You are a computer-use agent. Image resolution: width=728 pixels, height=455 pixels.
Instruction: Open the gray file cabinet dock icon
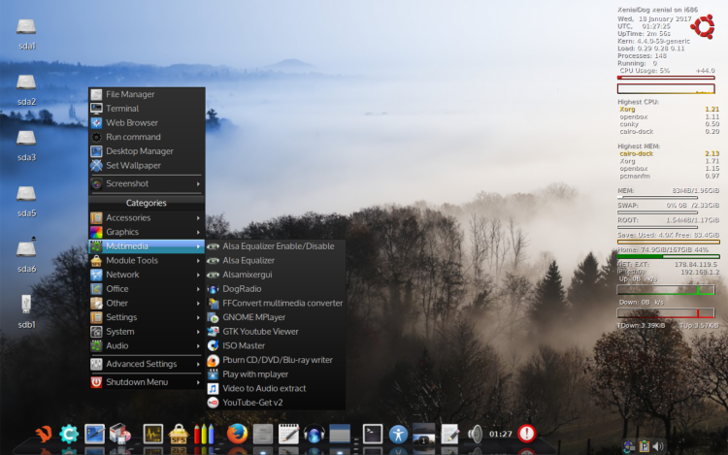tap(263, 434)
